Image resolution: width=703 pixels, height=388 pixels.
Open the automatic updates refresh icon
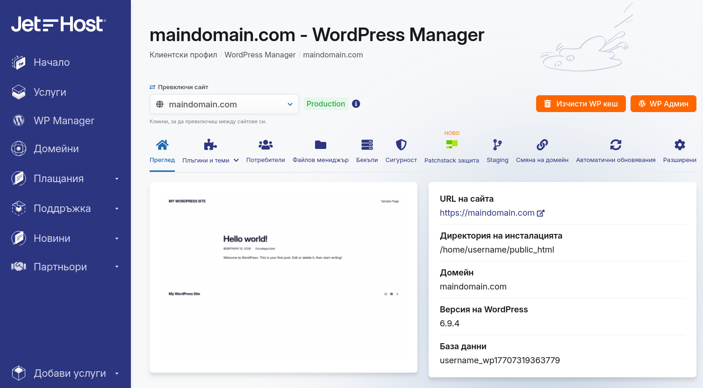pyautogui.click(x=616, y=145)
